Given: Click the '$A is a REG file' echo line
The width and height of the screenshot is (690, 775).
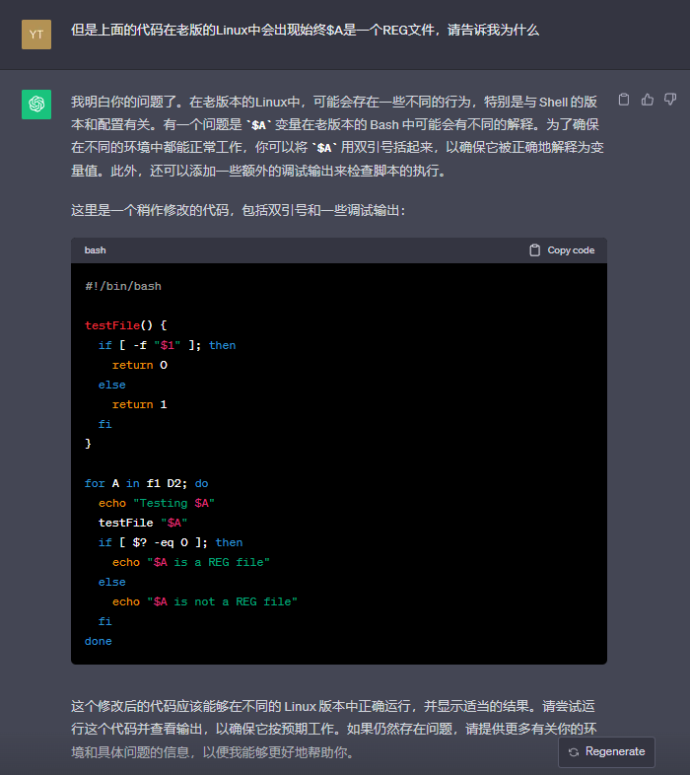Looking at the screenshot, I should pyautogui.click(x=191, y=562).
